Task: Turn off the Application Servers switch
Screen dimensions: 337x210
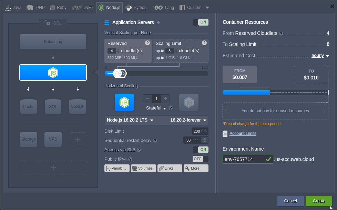Action: click(x=200, y=22)
